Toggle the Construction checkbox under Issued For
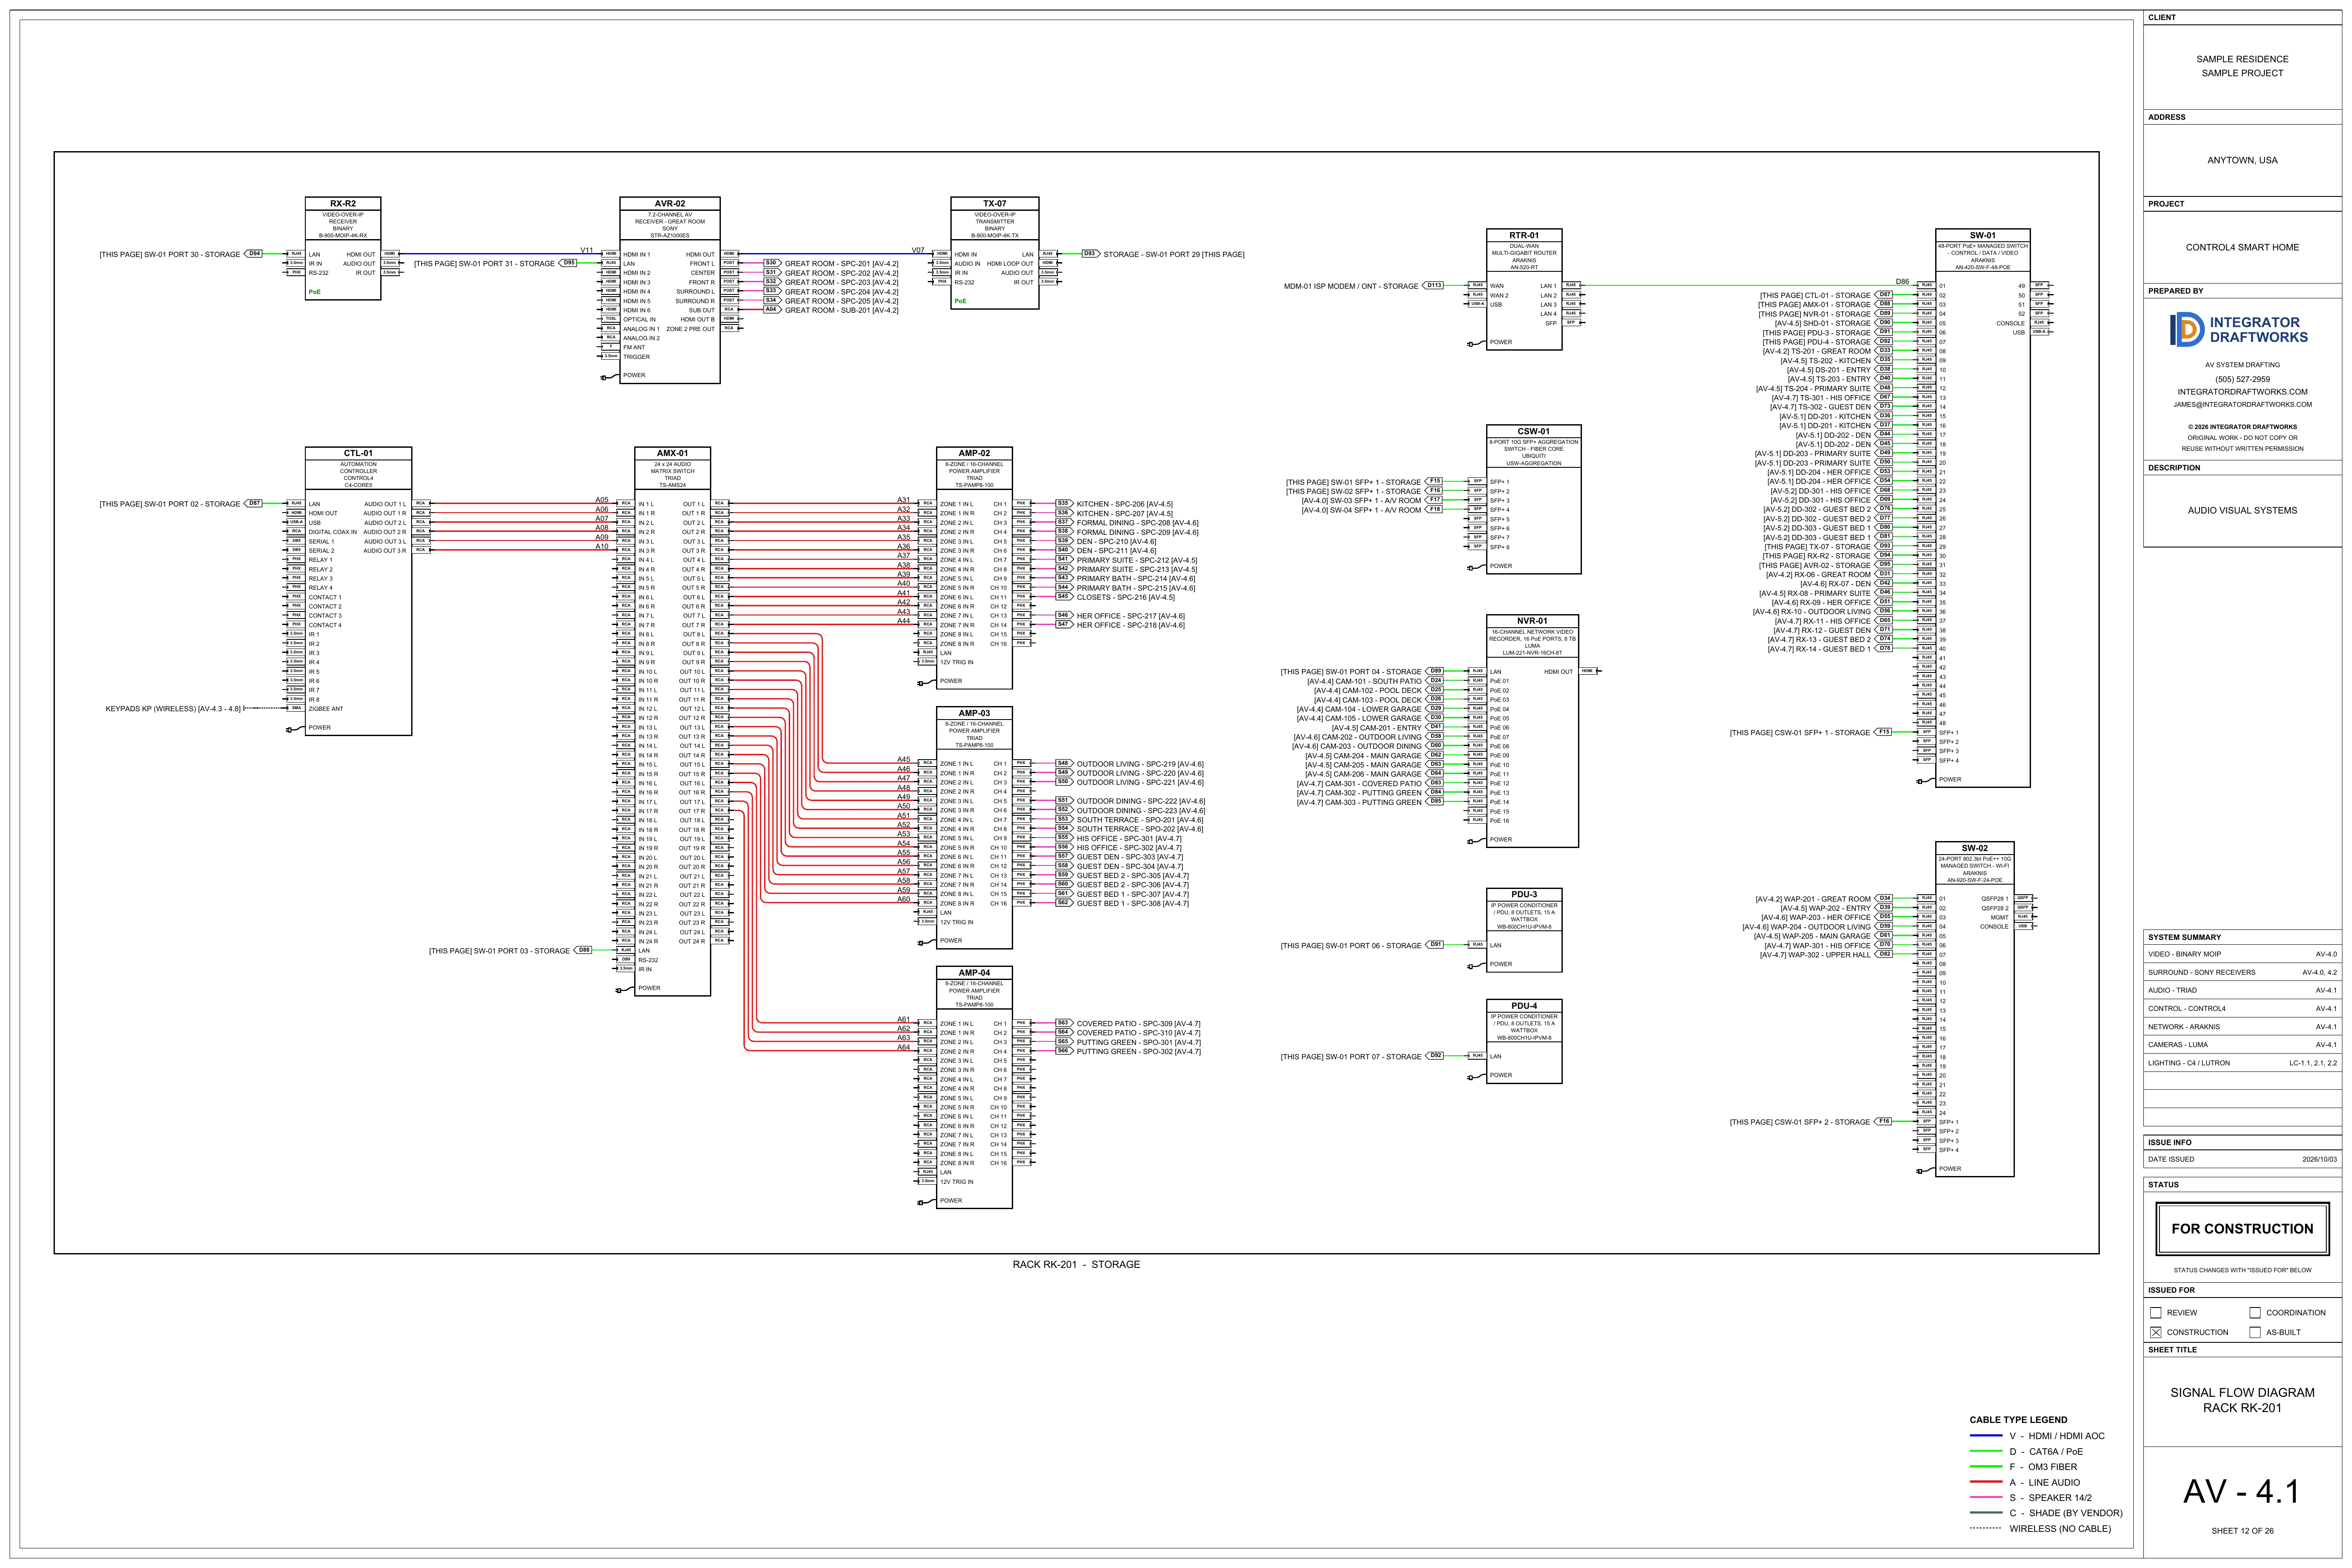2352x1568 pixels. pos(2156,1332)
